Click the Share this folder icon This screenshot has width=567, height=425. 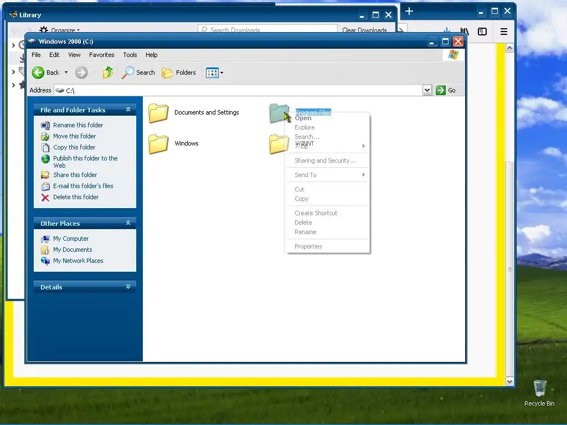(x=45, y=175)
